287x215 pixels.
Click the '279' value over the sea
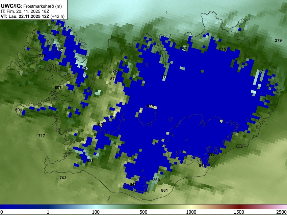coord(278,40)
